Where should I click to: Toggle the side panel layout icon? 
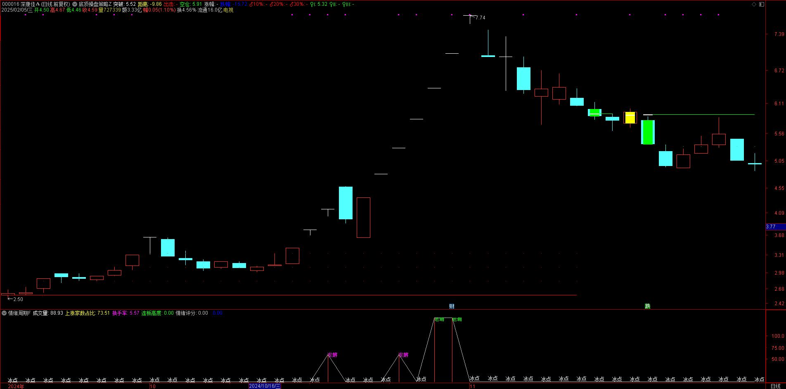762,4
